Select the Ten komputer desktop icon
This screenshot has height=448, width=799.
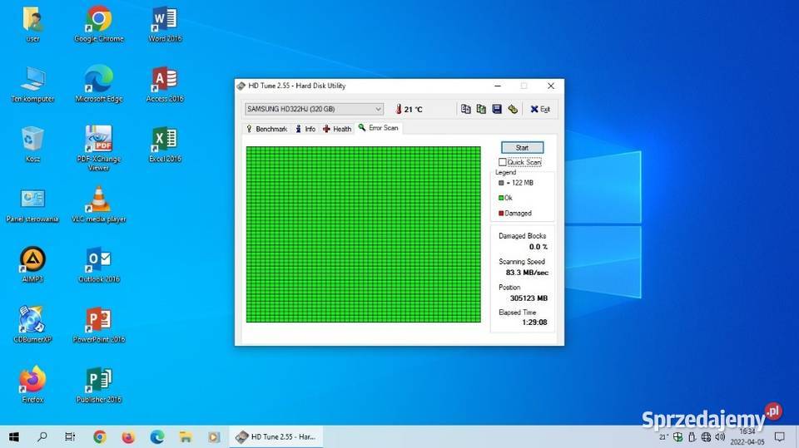32,85
